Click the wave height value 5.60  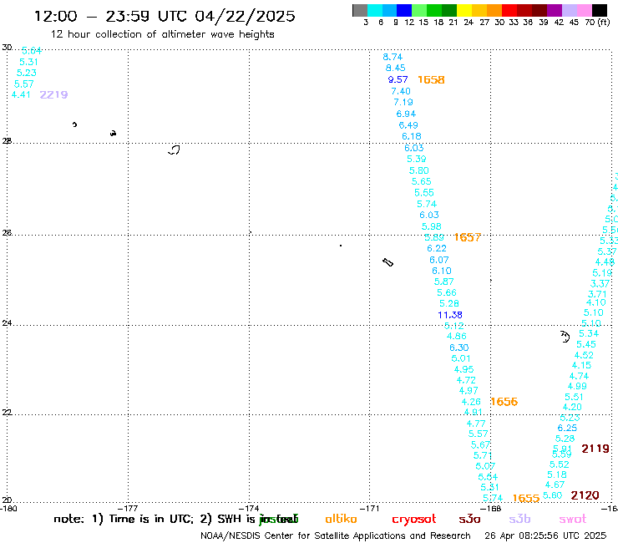(553, 495)
